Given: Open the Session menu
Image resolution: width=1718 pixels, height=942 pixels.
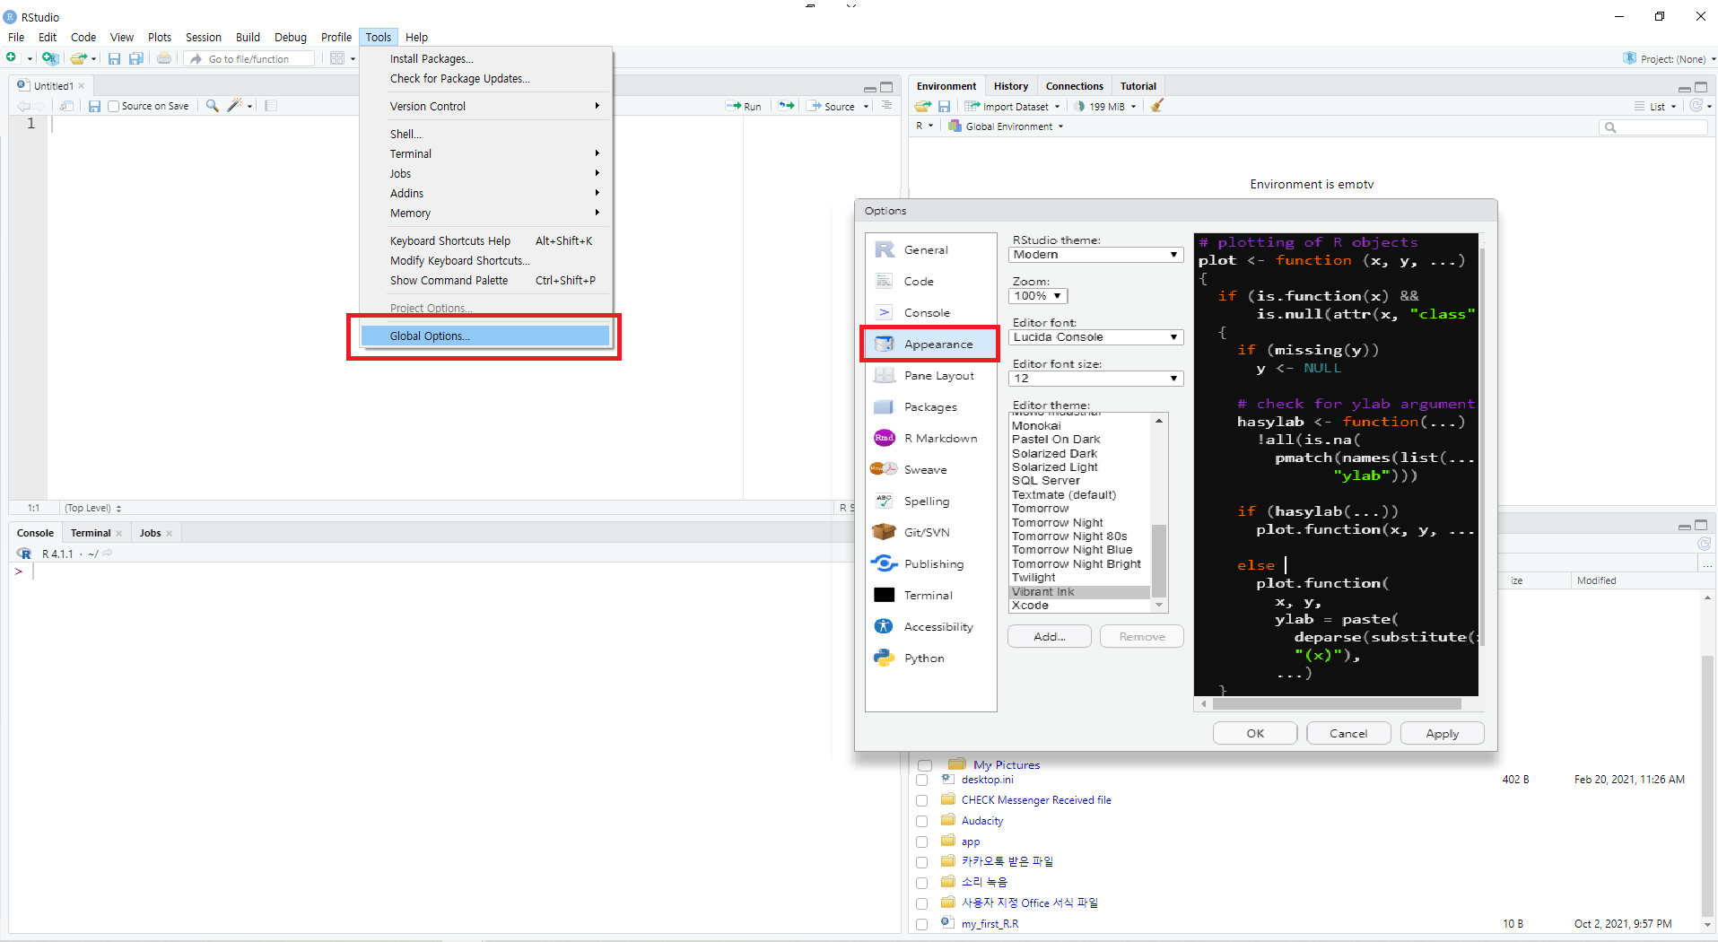Looking at the screenshot, I should click(x=203, y=38).
